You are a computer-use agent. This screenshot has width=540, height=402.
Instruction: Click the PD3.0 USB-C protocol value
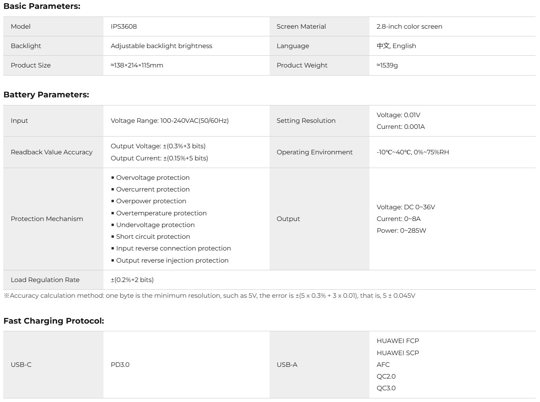click(120, 364)
